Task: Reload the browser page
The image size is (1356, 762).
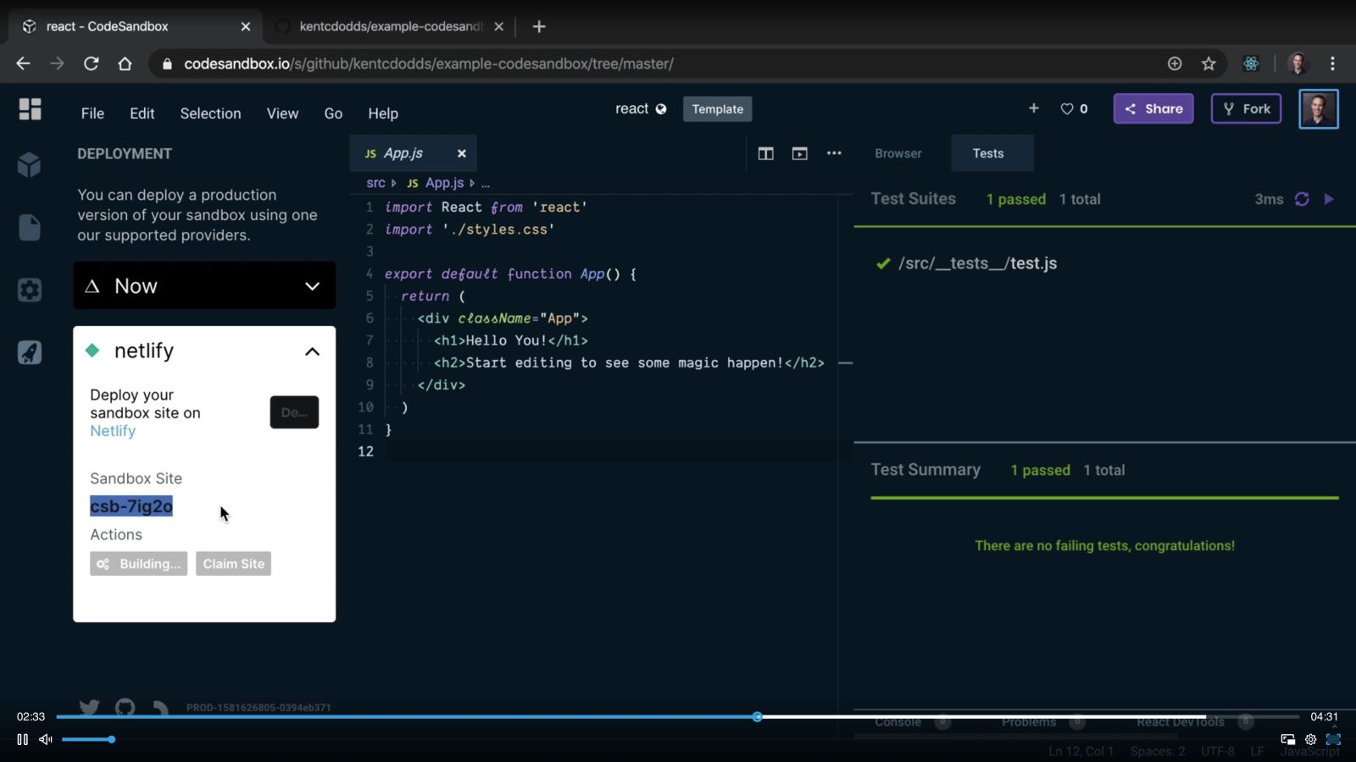Action: tap(91, 63)
